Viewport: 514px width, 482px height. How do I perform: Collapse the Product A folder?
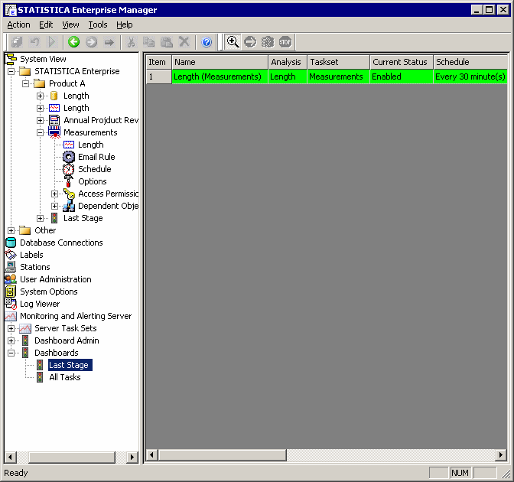(25, 83)
